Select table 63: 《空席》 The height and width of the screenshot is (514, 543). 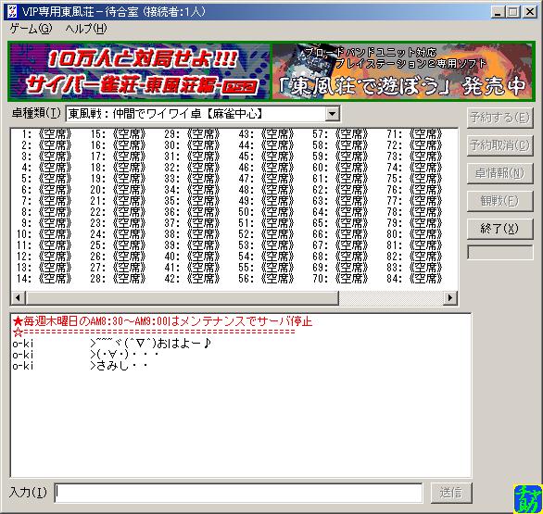[340, 201]
